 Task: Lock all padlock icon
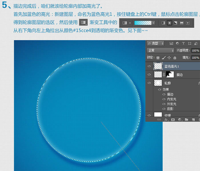coord(175,58)
